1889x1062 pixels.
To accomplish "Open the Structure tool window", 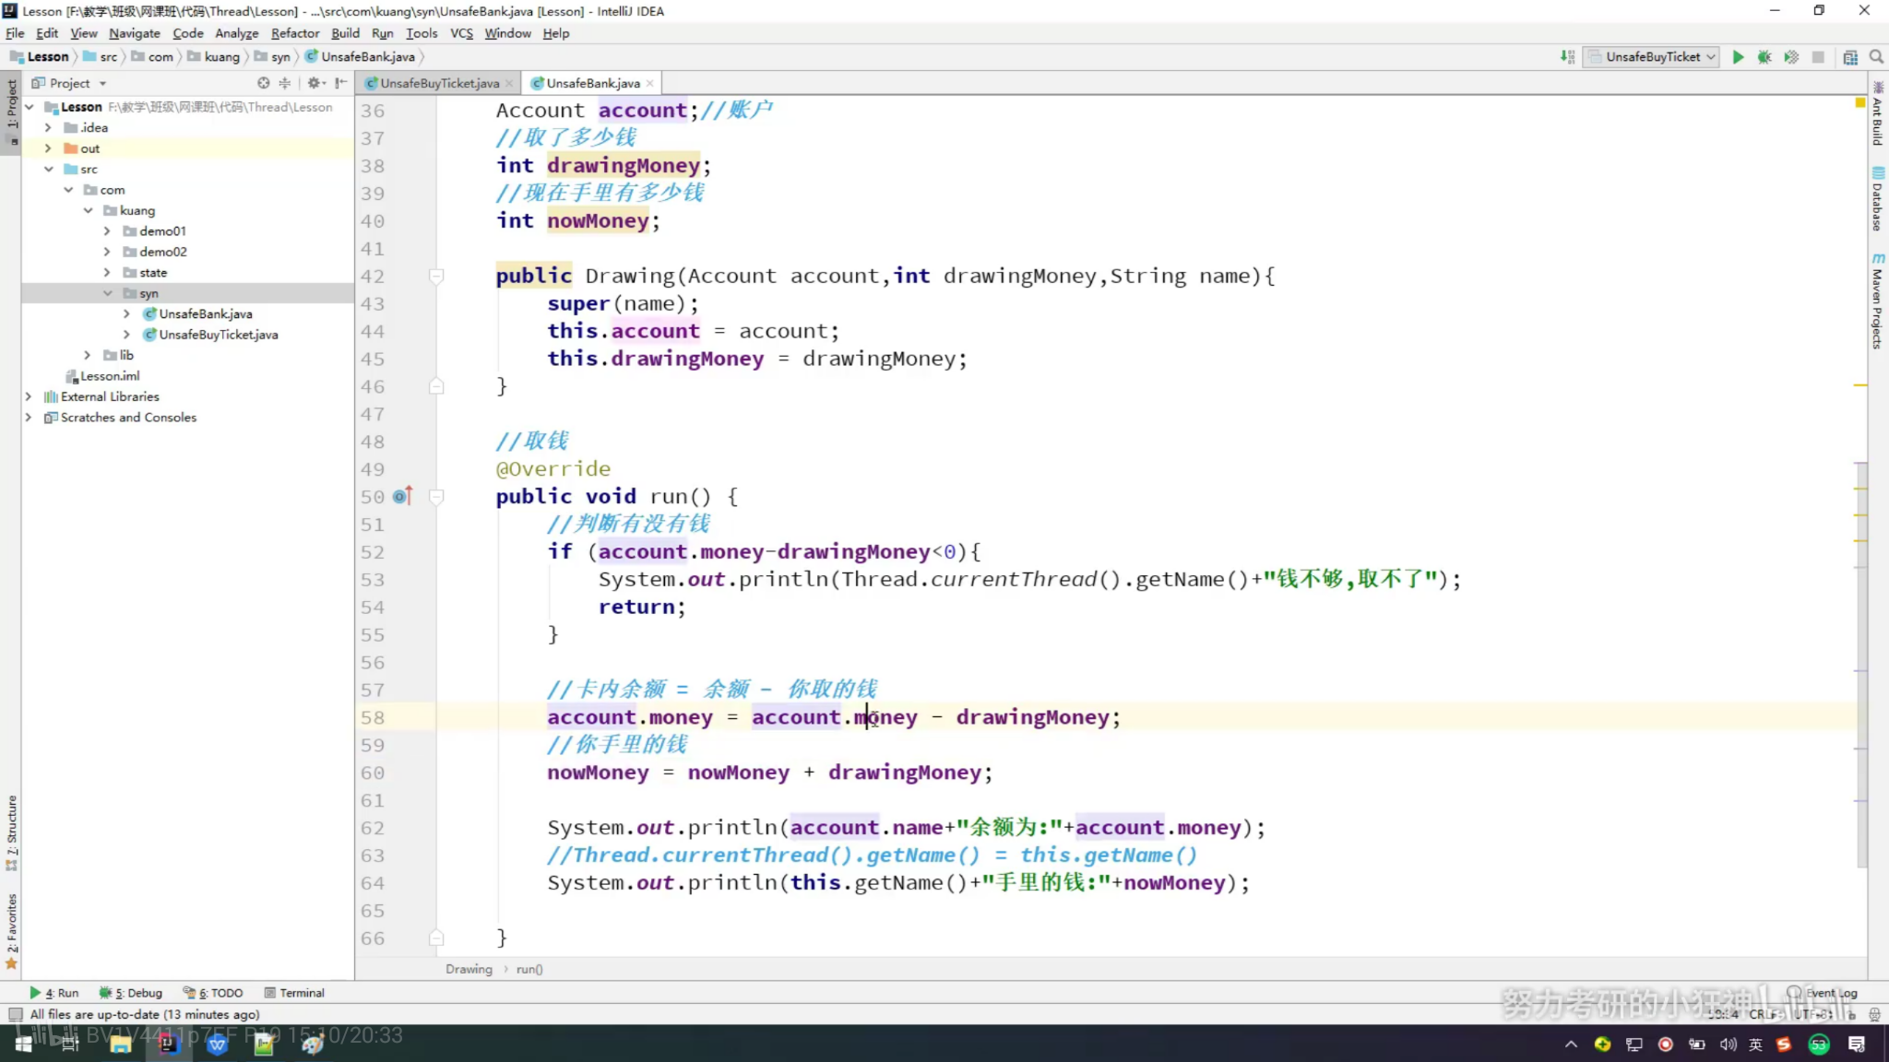I will [11, 832].
